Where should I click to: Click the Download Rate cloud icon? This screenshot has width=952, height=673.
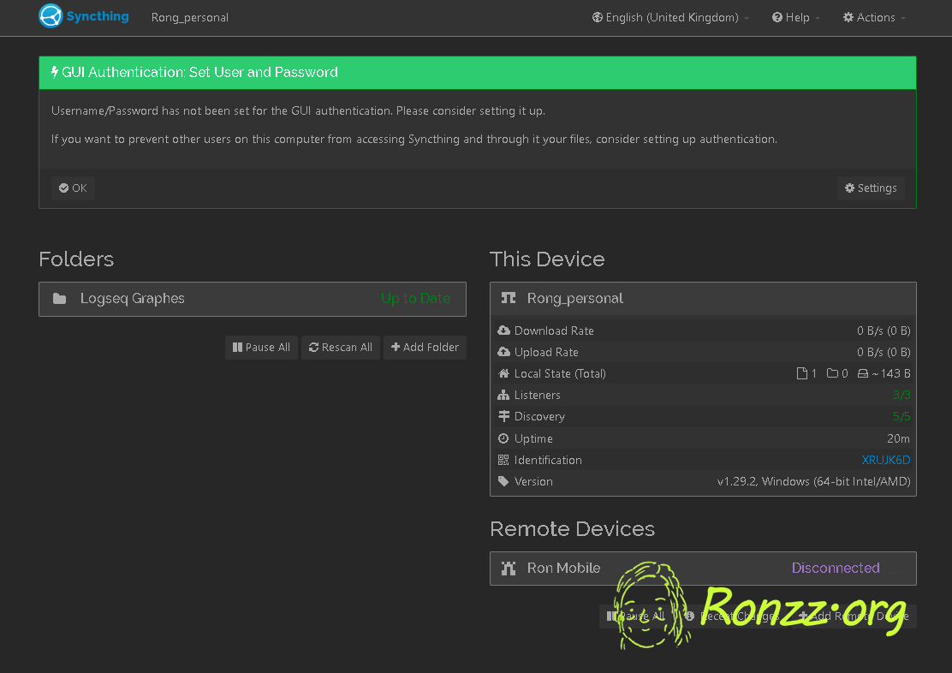coord(504,331)
